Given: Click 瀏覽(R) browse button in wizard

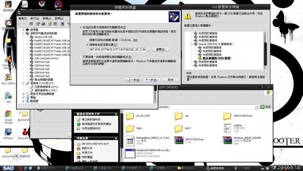Looking at the screenshot, I should pos(160,50).
